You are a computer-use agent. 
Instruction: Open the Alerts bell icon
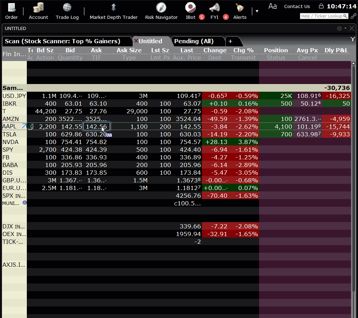click(x=240, y=8)
